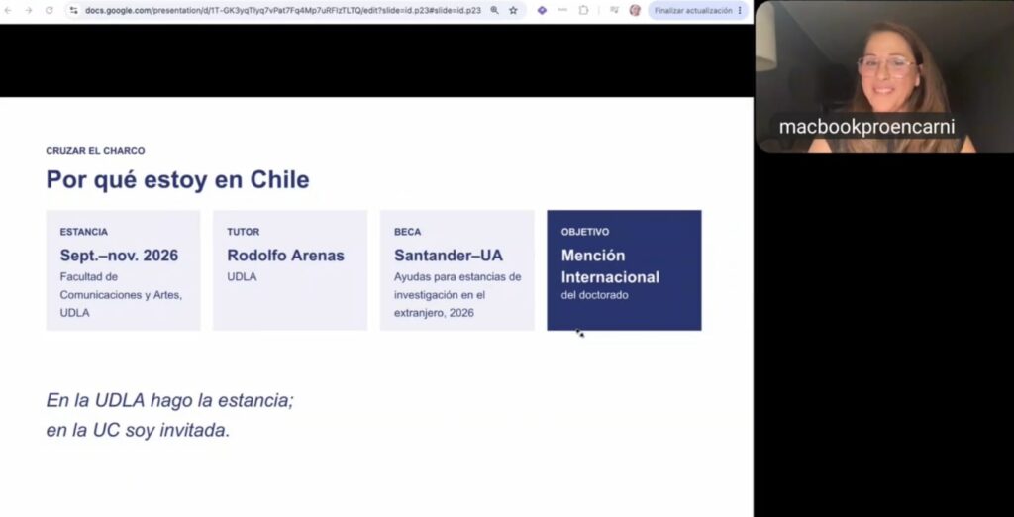
Task: Reload the page with the refresh icon
Action: coord(50,10)
